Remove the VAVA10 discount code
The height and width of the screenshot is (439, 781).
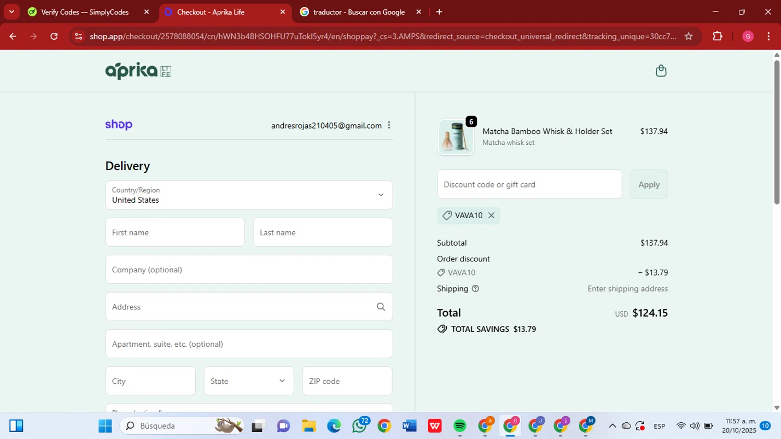coord(491,215)
